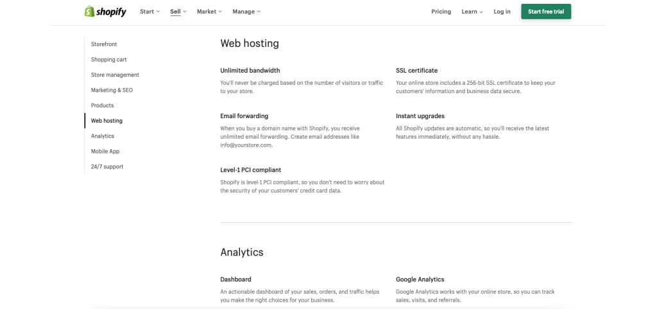
Task: Expand the Learn dropdown menu
Action: (x=472, y=12)
